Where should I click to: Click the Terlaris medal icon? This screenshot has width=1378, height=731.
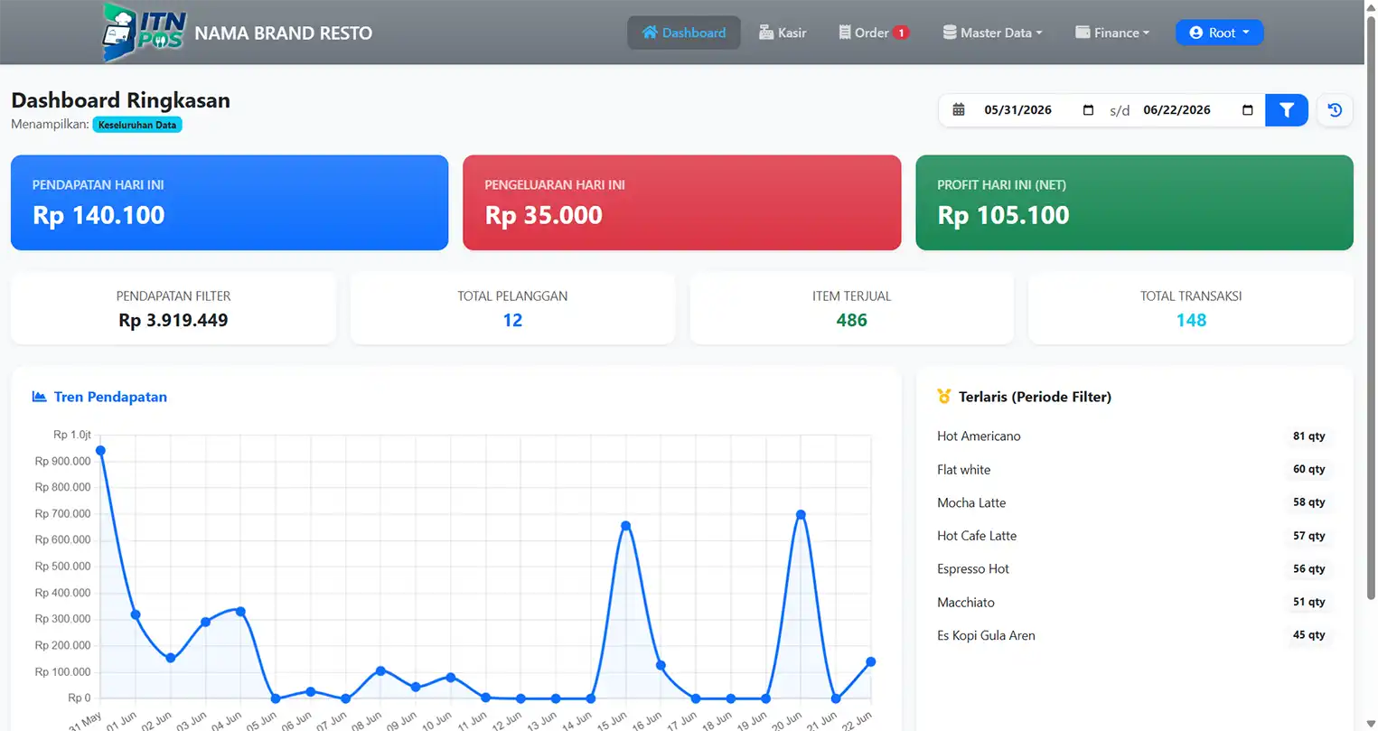pyautogui.click(x=944, y=397)
